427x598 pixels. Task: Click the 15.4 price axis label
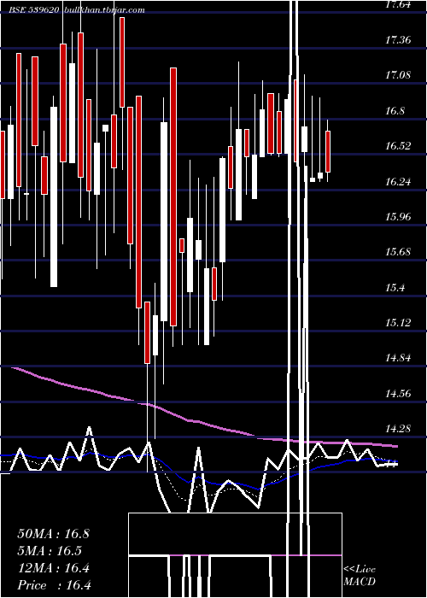coord(395,288)
